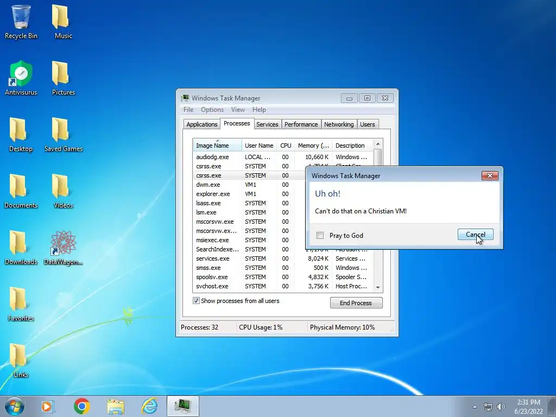556x417 pixels.
Task: Open the Windows Start menu orb
Action: 14,406
